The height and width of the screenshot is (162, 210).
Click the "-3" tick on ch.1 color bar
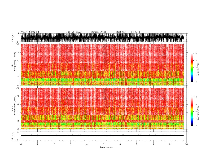pos(196,53)
